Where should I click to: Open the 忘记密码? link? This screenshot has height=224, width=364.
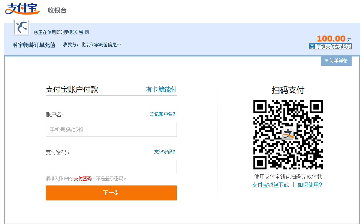coord(165,152)
